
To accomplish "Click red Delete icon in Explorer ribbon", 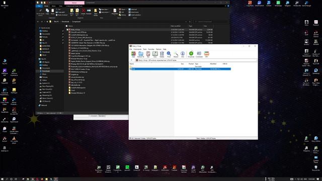I will 83,12.
